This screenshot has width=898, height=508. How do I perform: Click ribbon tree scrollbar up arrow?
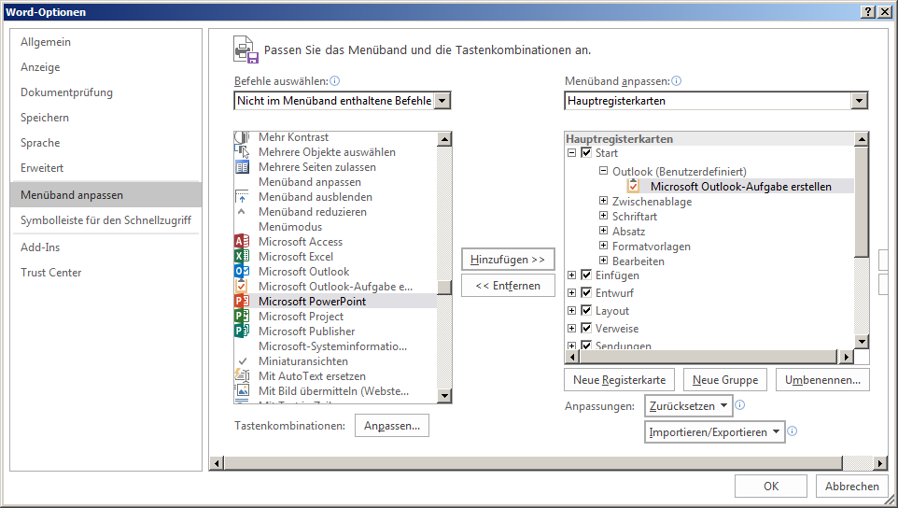point(862,138)
